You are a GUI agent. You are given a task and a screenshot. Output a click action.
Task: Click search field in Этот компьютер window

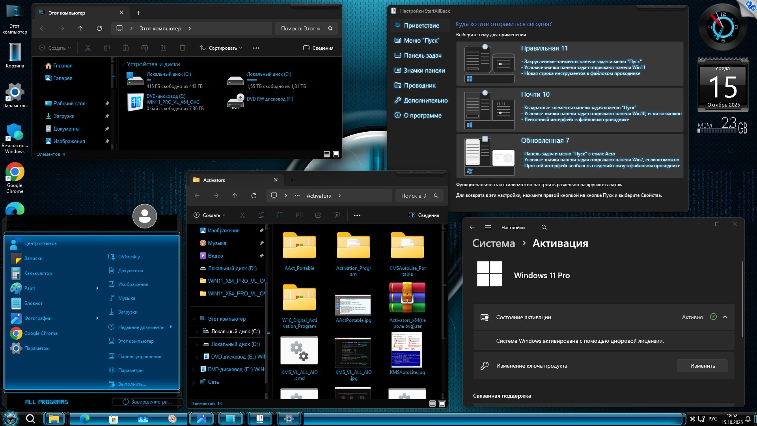tap(301, 28)
